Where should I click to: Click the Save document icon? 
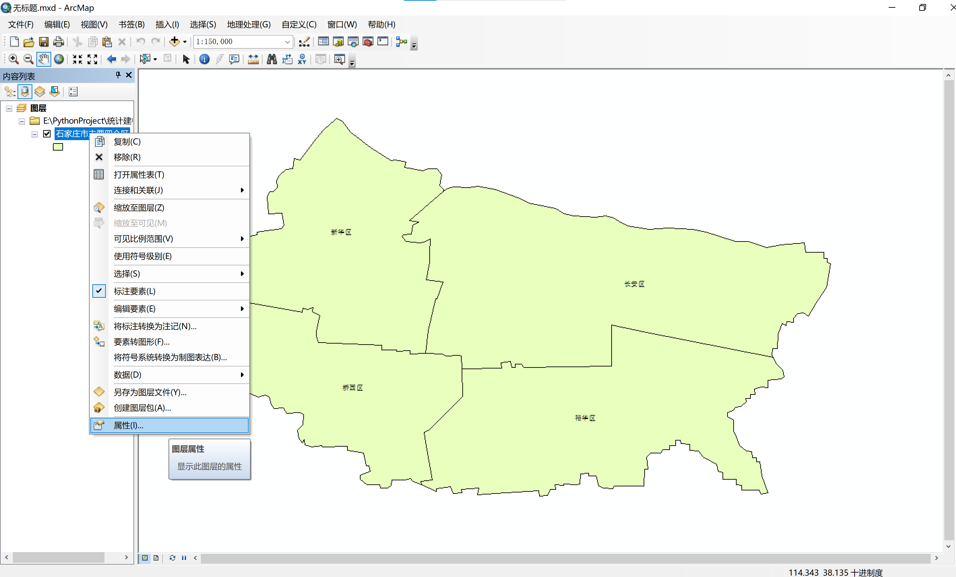pos(43,41)
